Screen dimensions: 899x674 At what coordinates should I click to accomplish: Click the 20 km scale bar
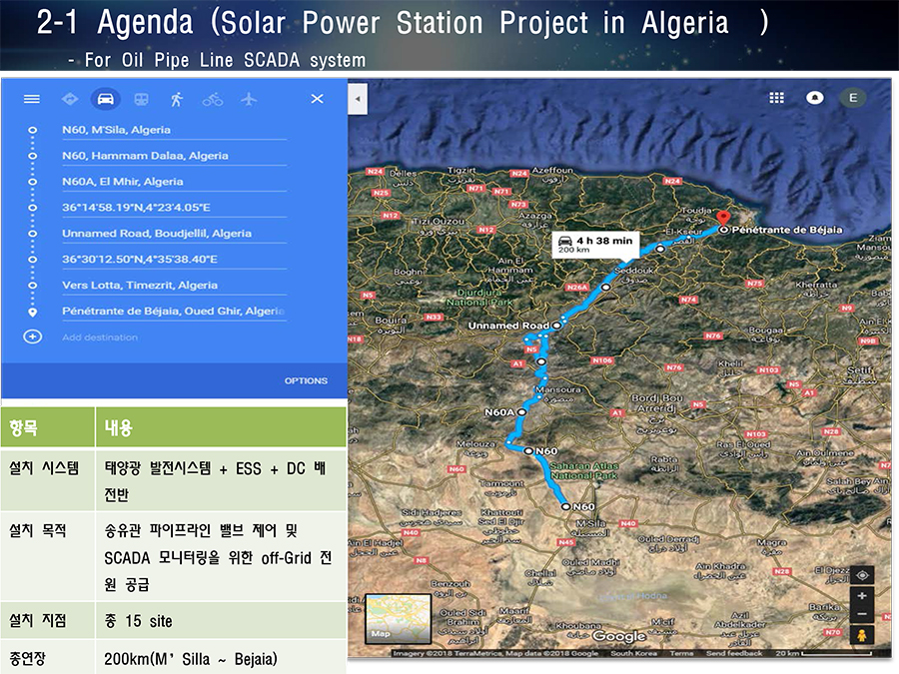coord(826,653)
